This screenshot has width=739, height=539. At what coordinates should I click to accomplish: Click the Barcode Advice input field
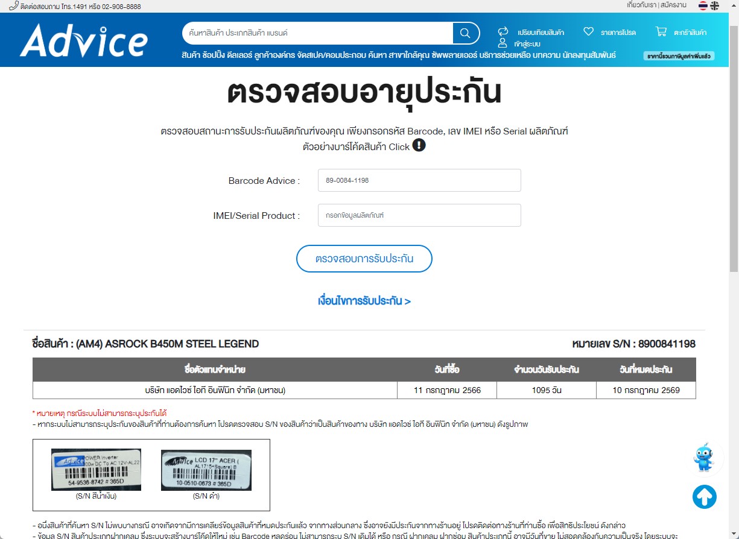419,180
